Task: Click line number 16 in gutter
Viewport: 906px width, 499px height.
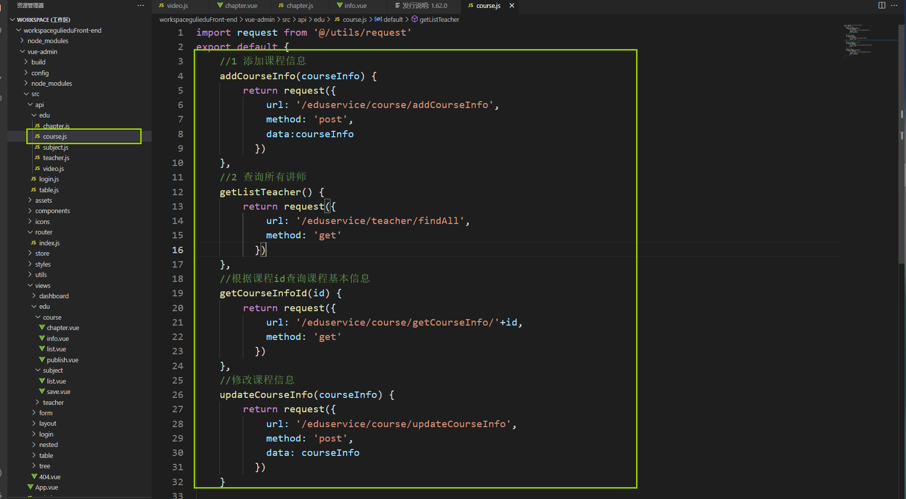Action: coord(177,250)
